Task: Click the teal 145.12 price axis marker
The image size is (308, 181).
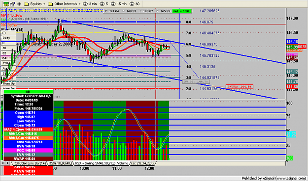Action: tap(292, 72)
